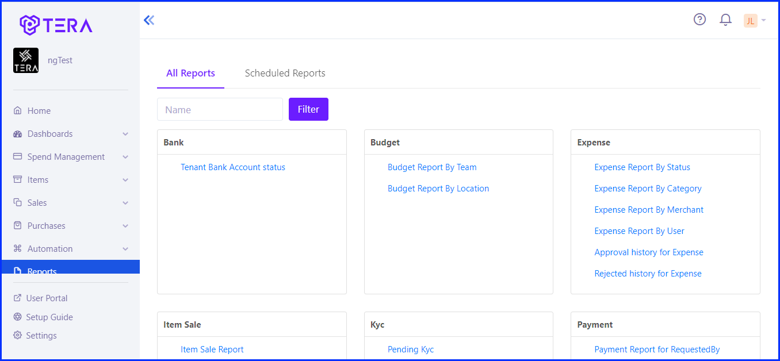Open Expense Report By Category
780x361 pixels.
coord(648,189)
